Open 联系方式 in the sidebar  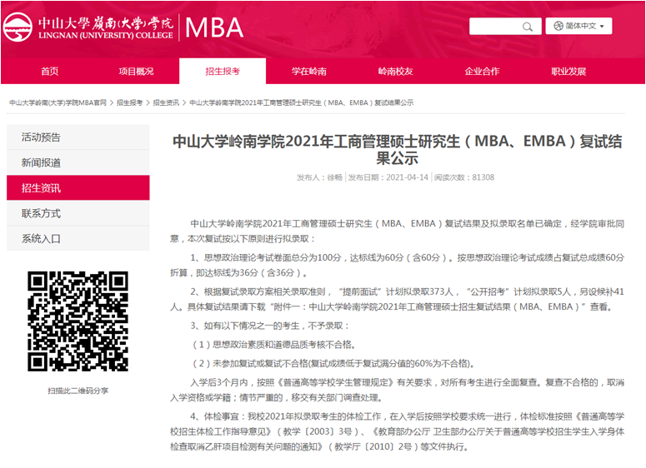coord(78,213)
